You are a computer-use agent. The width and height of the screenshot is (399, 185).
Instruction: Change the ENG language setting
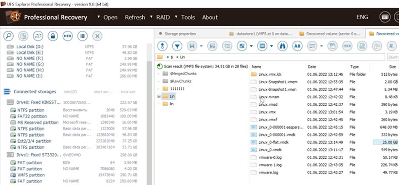point(363,17)
